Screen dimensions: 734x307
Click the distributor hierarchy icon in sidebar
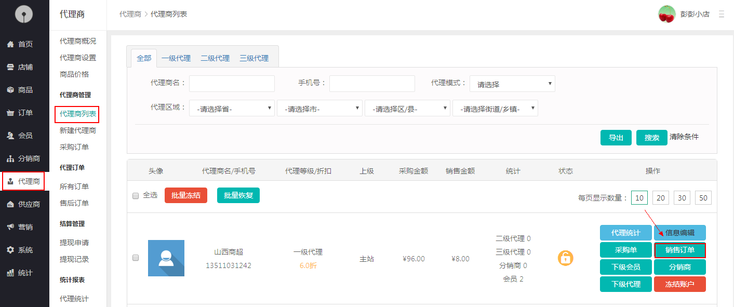tap(10, 159)
